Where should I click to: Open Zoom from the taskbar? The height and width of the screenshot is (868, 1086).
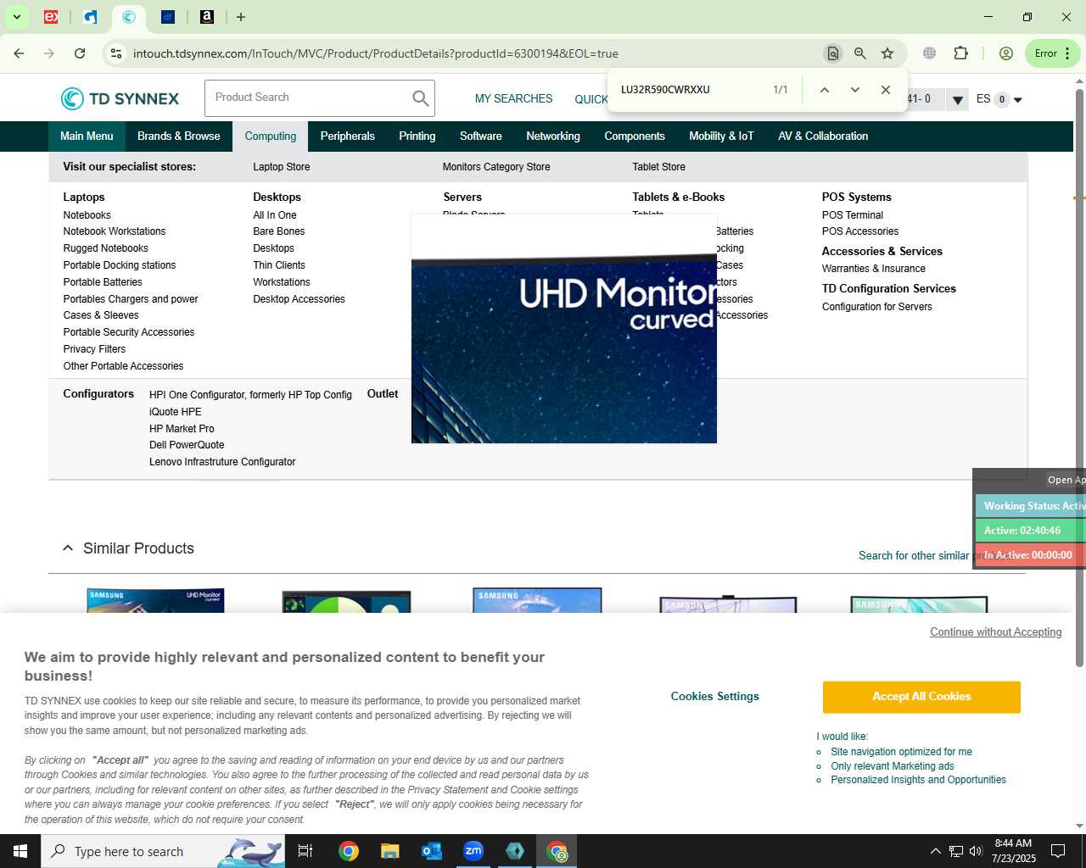(473, 851)
